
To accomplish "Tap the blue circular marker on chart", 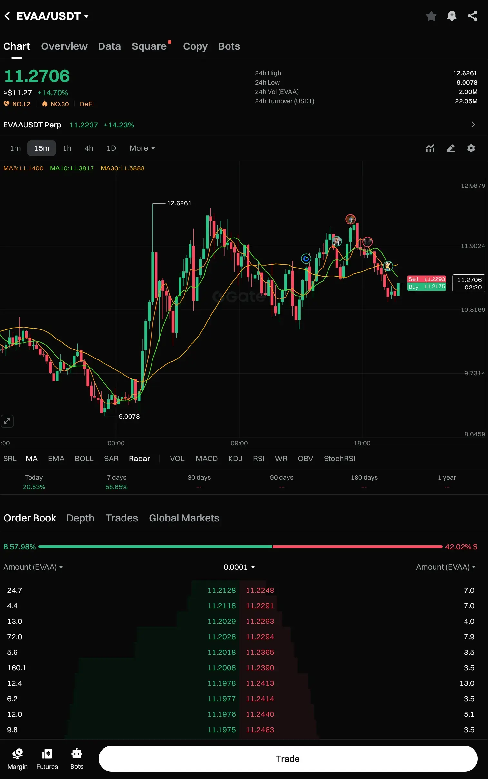I will click(306, 258).
